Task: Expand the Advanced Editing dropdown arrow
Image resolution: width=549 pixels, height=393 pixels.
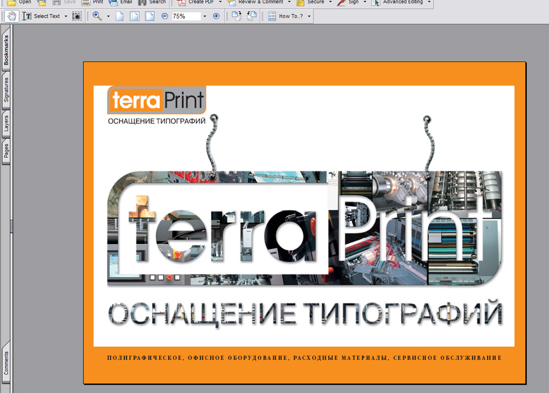Action: (x=429, y=2)
